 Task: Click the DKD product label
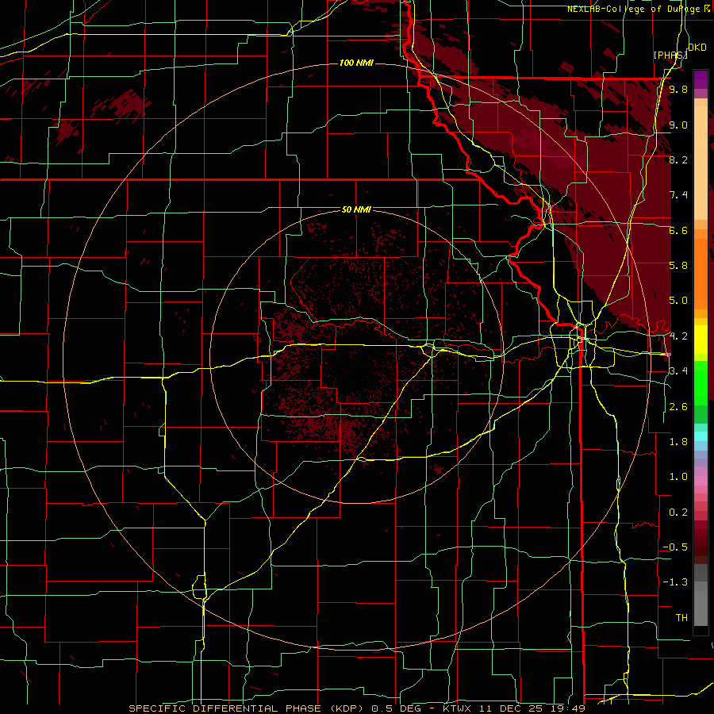coord(697,48)
